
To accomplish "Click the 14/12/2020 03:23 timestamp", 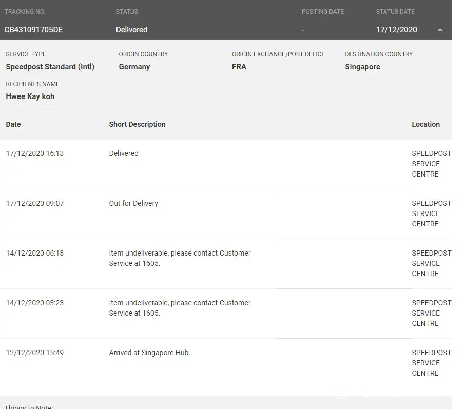I will click(34, 303).
